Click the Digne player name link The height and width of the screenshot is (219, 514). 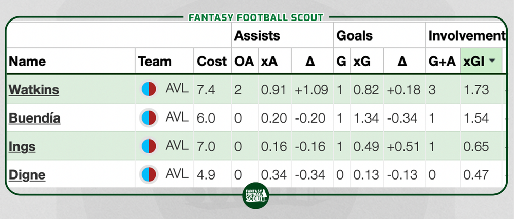click(x=27, y=175)
